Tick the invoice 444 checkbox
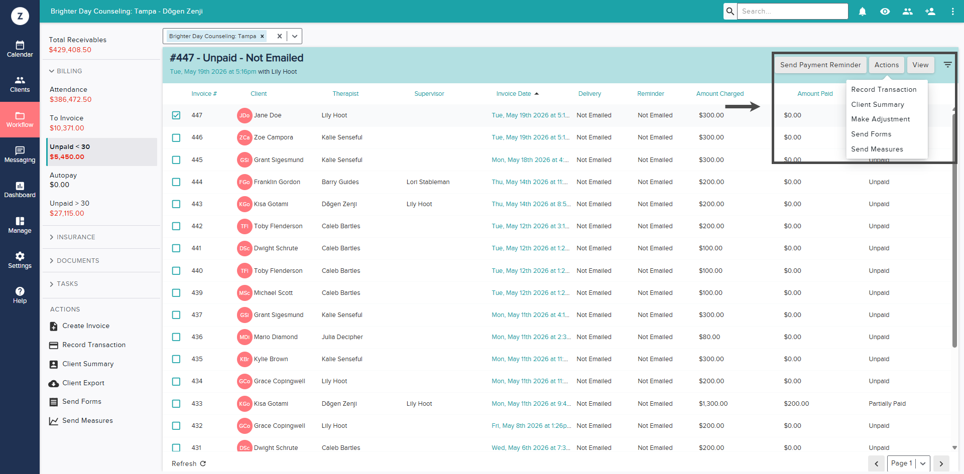 pyautogui.click(x=176, y=182)
